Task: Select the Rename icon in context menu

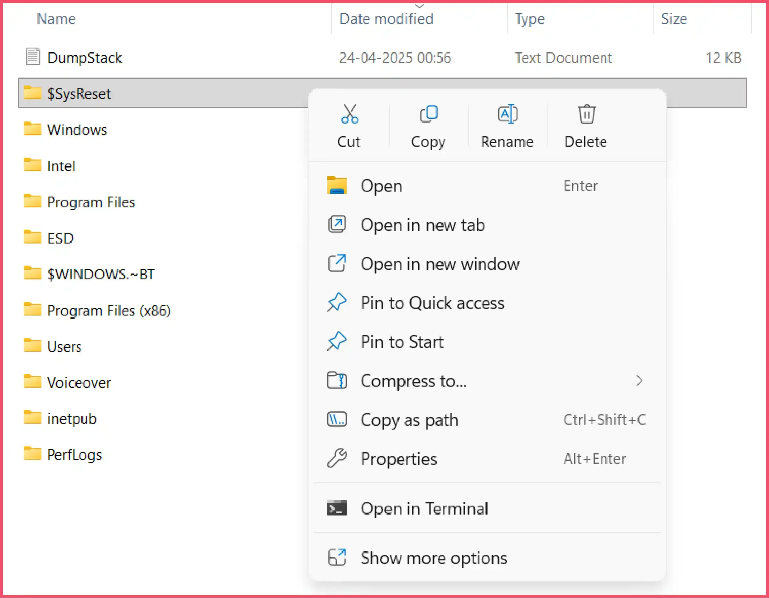Action: (507, 114)
